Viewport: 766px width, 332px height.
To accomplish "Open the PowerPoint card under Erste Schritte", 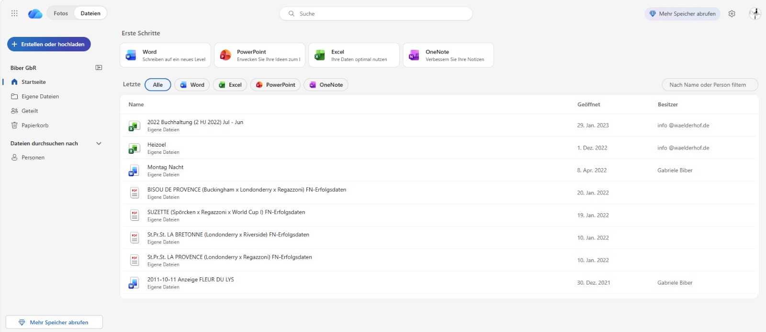I will (x=259, y=55).
